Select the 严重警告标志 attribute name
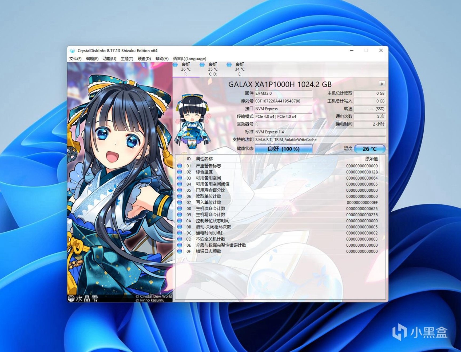Screen dimensions: 461x352 point(208,166)
